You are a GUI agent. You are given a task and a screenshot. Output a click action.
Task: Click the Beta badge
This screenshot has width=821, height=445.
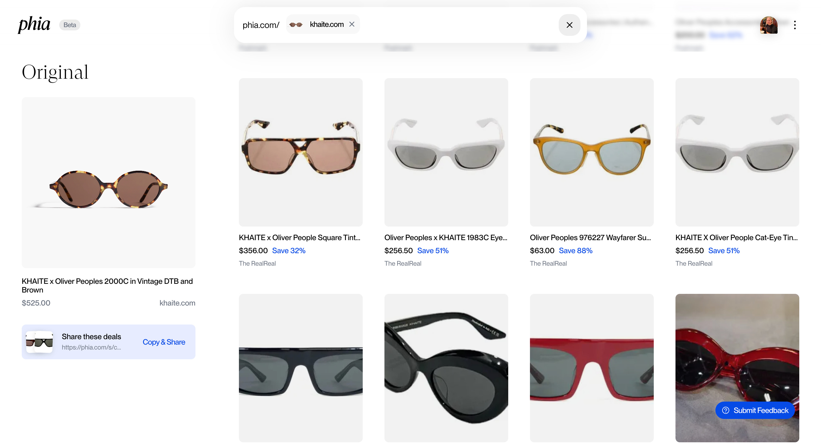tap(70, 25)
